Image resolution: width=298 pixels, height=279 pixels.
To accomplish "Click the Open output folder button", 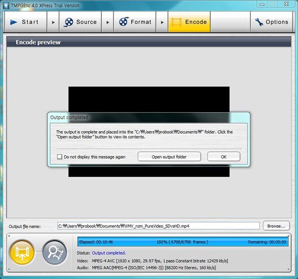I will (169, 157).
